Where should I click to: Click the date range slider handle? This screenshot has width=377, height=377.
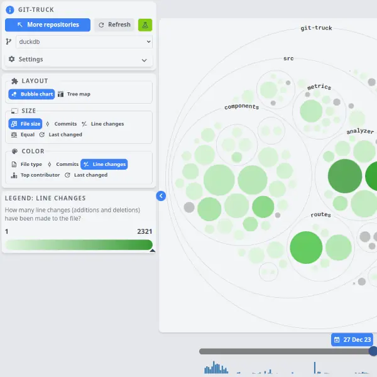pyautogui.click(x=373, y=351)
